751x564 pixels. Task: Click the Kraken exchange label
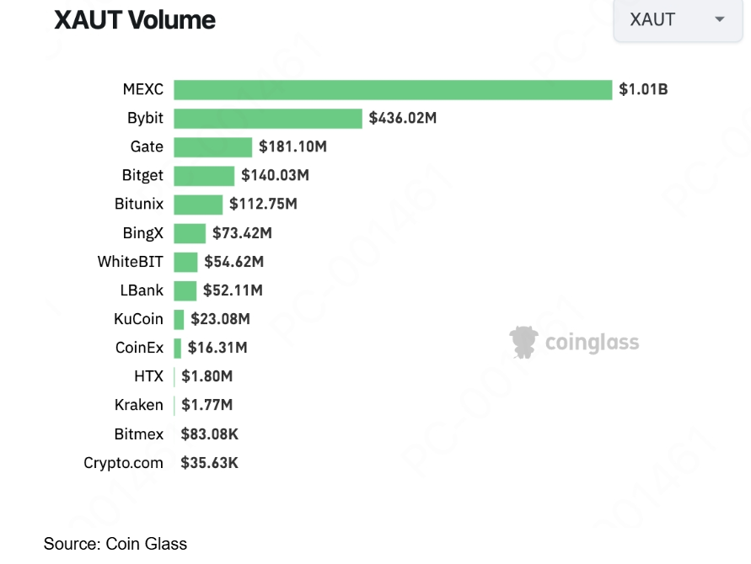[x=138, y=405]
